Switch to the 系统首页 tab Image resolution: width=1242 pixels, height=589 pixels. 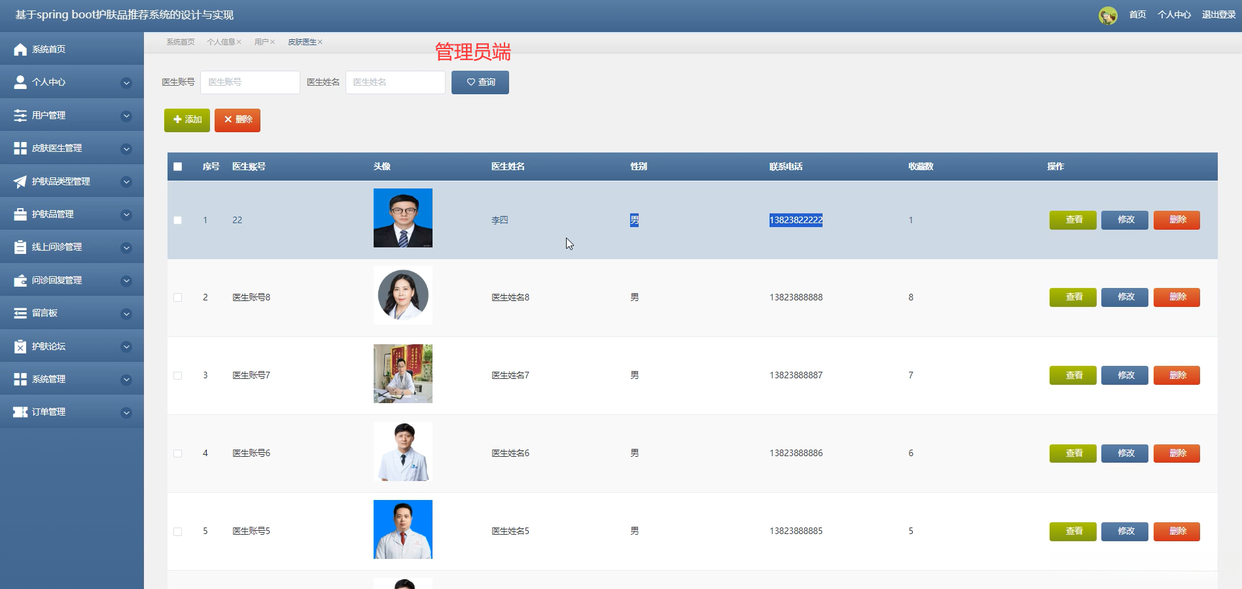(181, 42)
